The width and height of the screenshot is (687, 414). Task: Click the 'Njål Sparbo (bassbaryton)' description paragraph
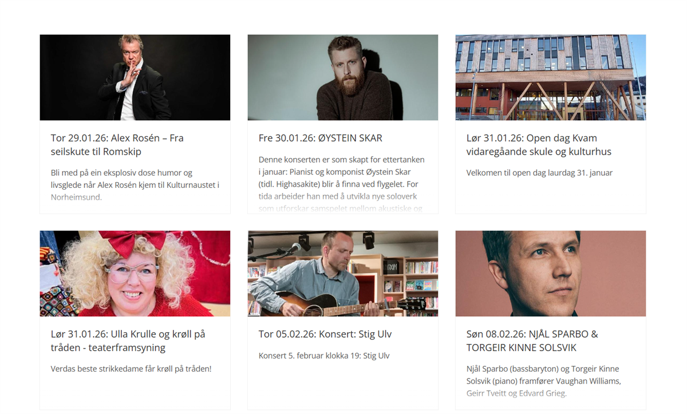tap(543, 381)
